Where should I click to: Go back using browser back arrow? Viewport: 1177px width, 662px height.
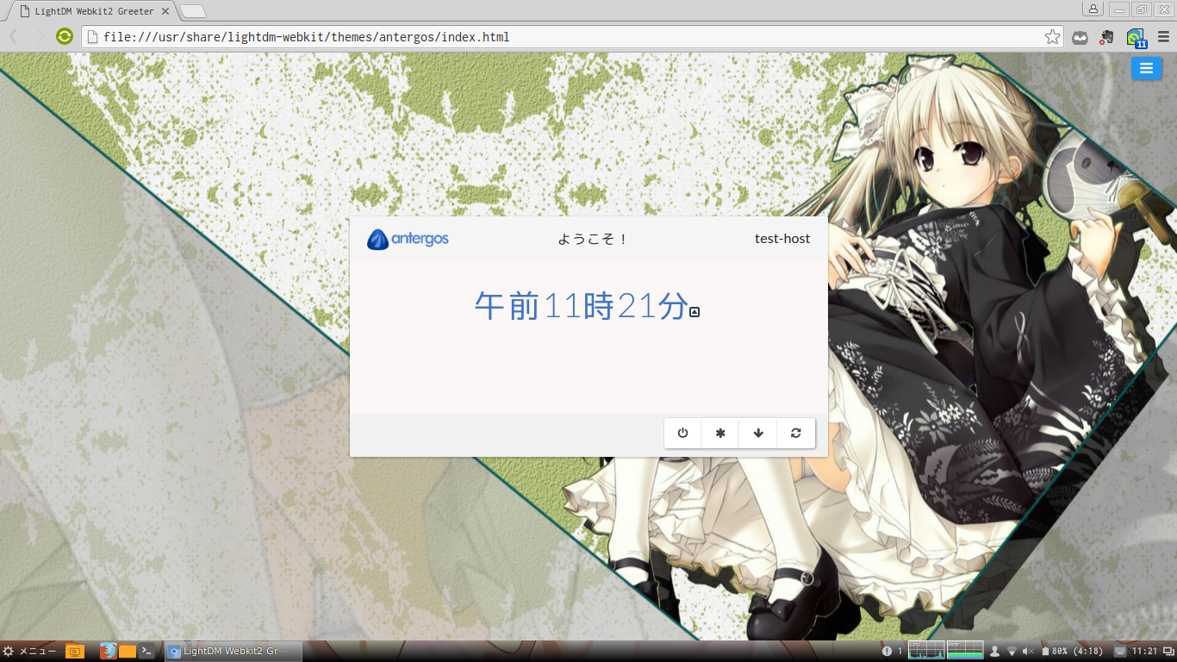tap(14, 36)
